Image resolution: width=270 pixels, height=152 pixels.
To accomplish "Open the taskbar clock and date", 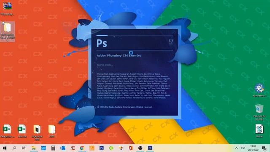I will tap(253, 148).
